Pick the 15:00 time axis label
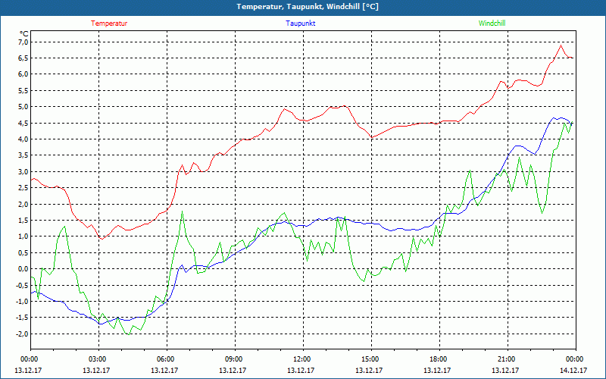This screenshot has height=379, width=606. click(x=371, y=359)
